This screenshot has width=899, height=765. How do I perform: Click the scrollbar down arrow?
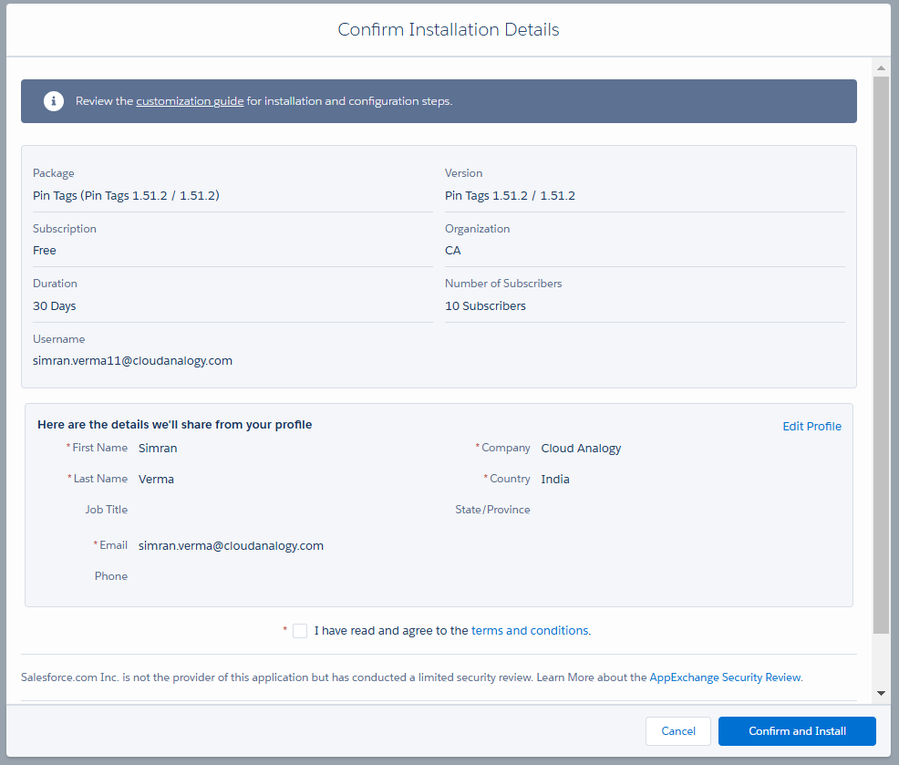[881, 693]
